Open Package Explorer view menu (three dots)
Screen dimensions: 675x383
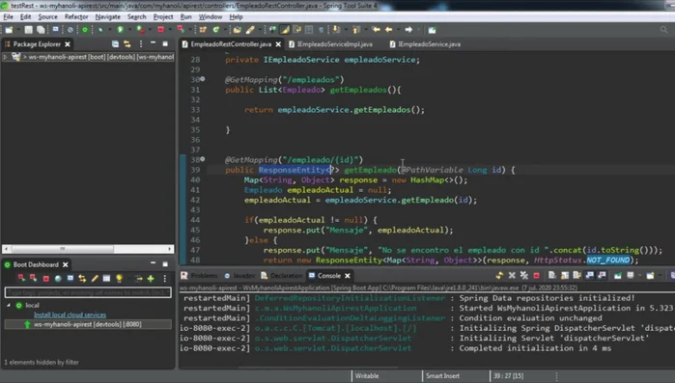coord(141,43)
